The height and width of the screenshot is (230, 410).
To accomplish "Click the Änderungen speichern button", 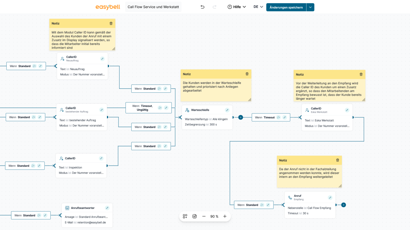I will [x=286, y=7].
